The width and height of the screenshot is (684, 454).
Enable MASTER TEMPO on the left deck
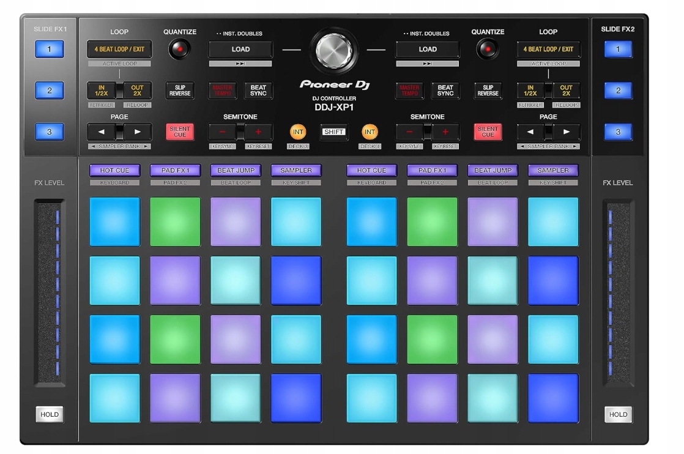coord(223,91)
